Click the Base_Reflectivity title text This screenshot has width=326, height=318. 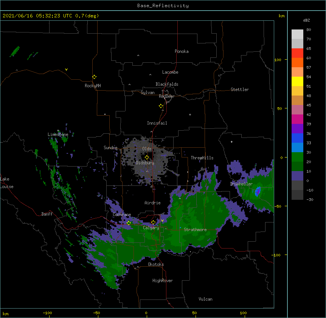(163, 6)
